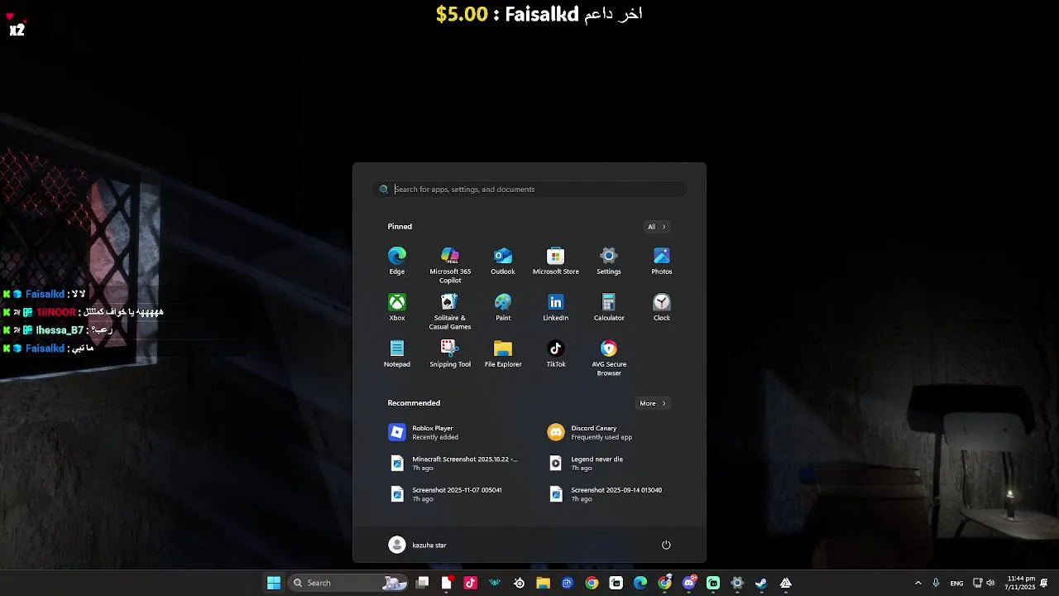Viewport: 1059px width, 596px height.
Task: Open Settings gear on the taskbar
Action: 737,583
